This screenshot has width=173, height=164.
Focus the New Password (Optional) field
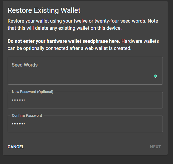[x=85, y=100]
